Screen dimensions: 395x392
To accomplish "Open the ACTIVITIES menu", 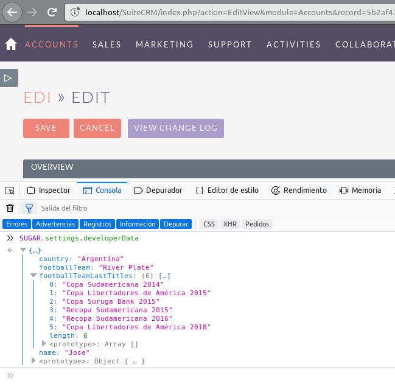I will pyautogui.click(x=293, y=44).
